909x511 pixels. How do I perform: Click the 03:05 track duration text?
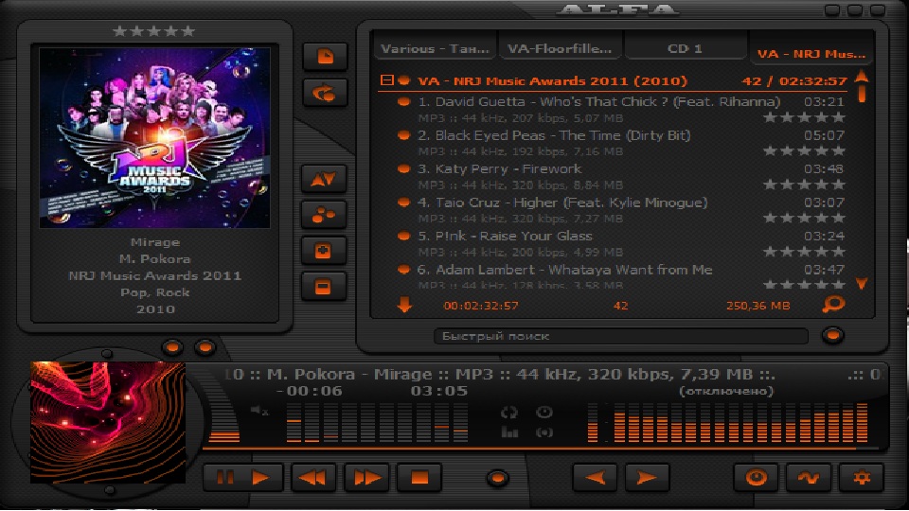(438, 391)
